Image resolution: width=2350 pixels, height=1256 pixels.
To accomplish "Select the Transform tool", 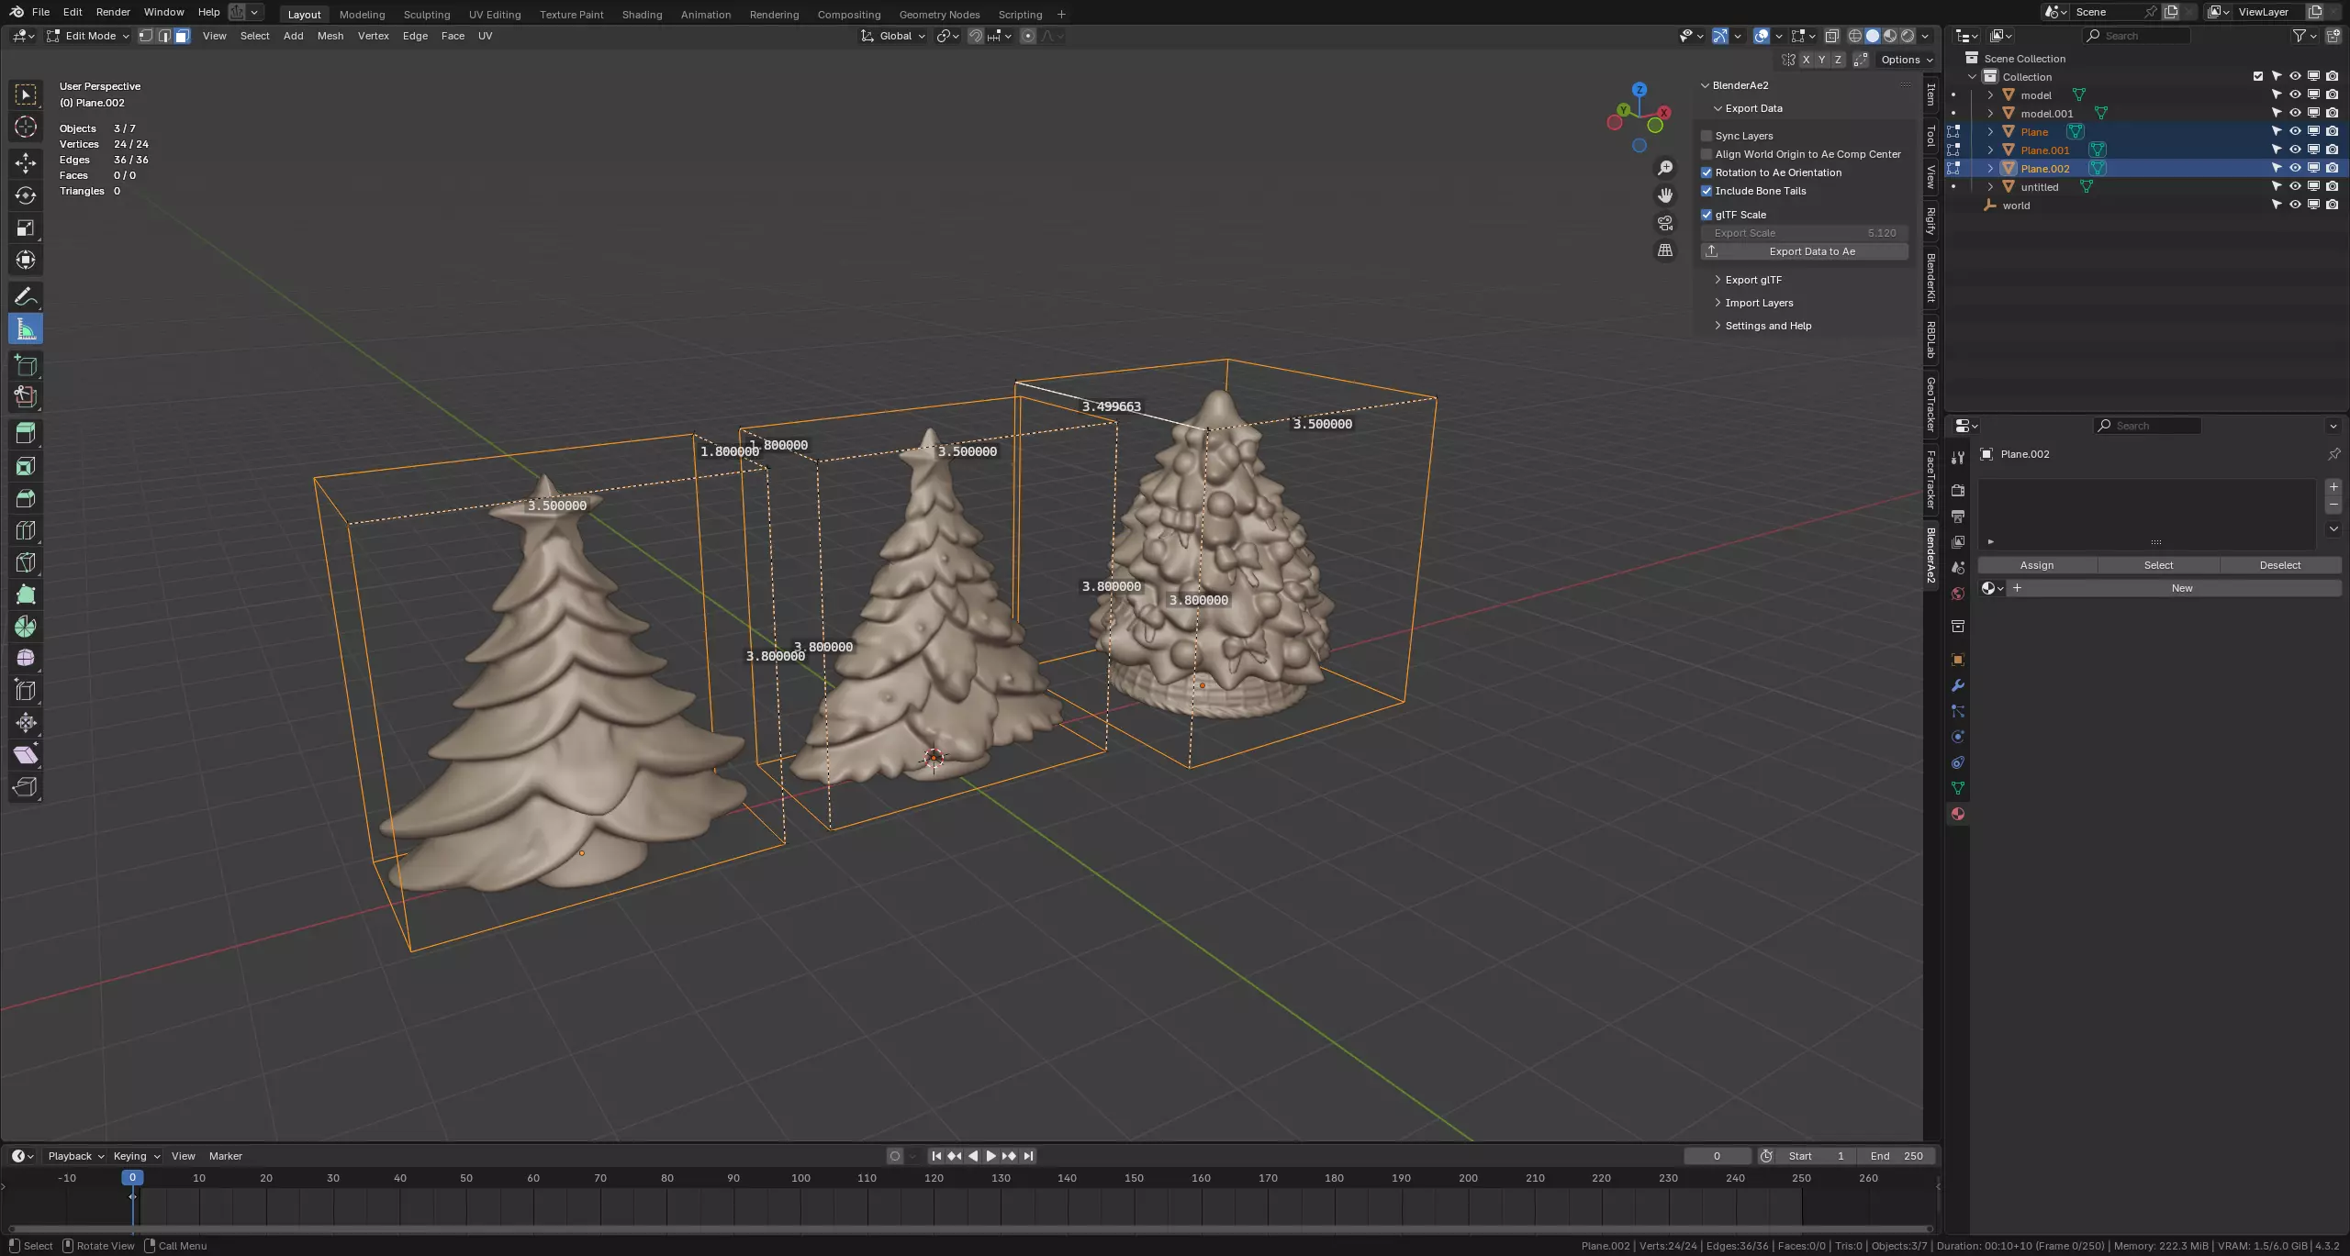I will coord(26,260).
